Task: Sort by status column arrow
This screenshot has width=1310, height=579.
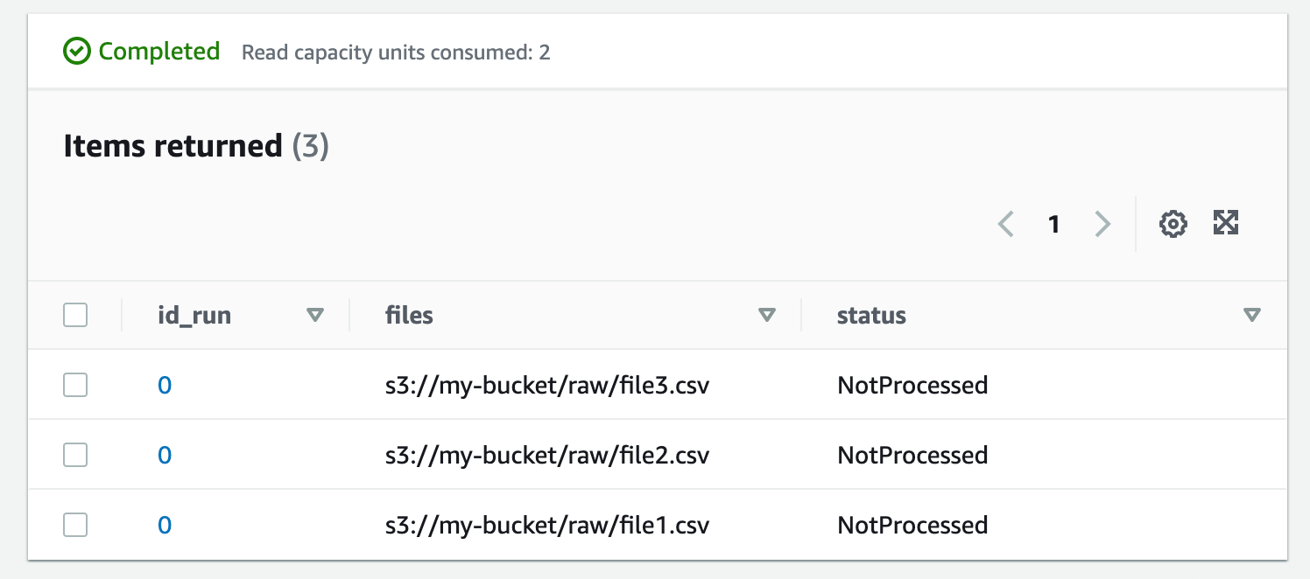Action: point(1252,315)
